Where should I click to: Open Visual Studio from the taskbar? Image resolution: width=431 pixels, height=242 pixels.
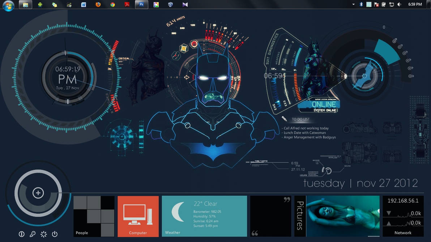(x=185, y=5)
